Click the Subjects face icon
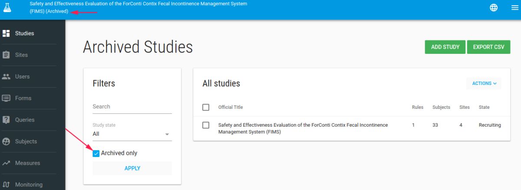This screenshot has height=190, width=521. click(x=6, y=142)
